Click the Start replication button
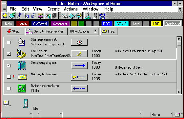Image resolution: width=184 pixels, height=119 pixels. point(15,31)
